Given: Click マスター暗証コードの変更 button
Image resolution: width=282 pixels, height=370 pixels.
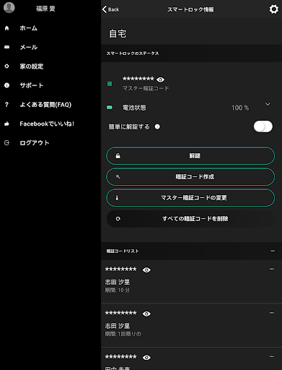Looking at the screenshot, I should click(190, 198).
